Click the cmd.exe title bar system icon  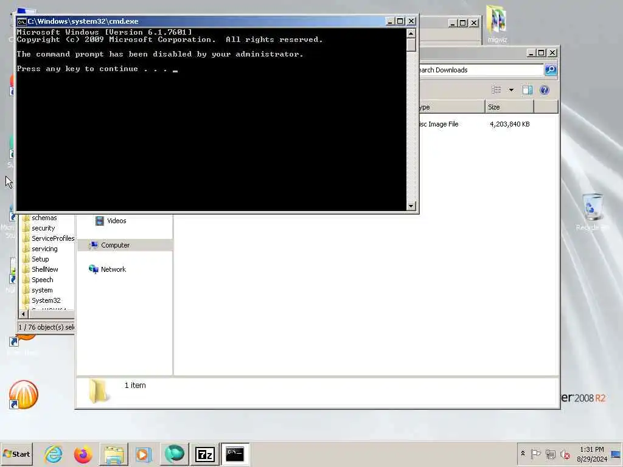click(x=22, y=21)
